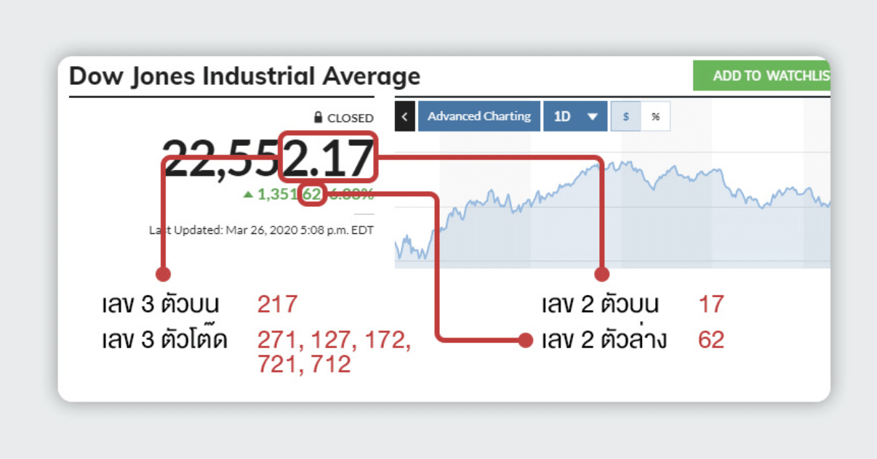Click the black back chevron beside Advanced Charting

pos(404,116)
